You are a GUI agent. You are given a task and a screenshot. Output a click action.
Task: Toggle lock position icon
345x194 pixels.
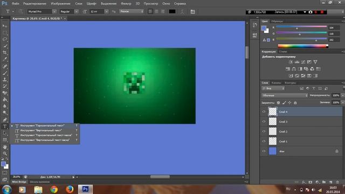(289, 103)
